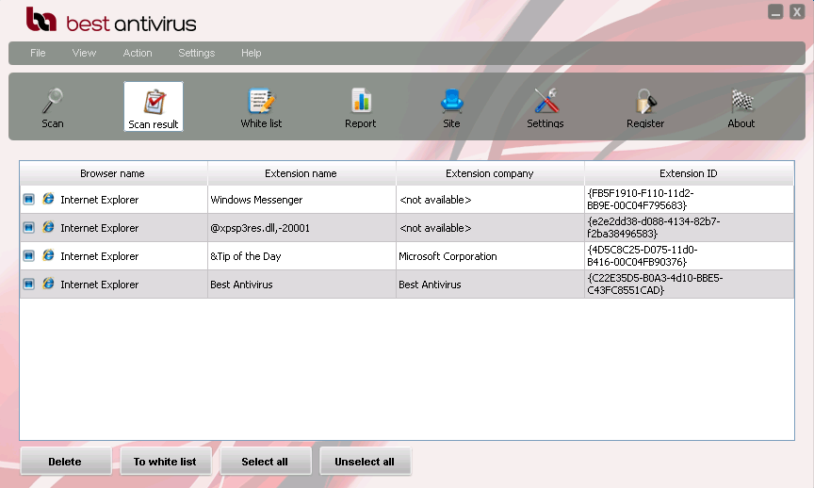Click the Unselect all button
The image size is (814, 488).
click(365, 462)
